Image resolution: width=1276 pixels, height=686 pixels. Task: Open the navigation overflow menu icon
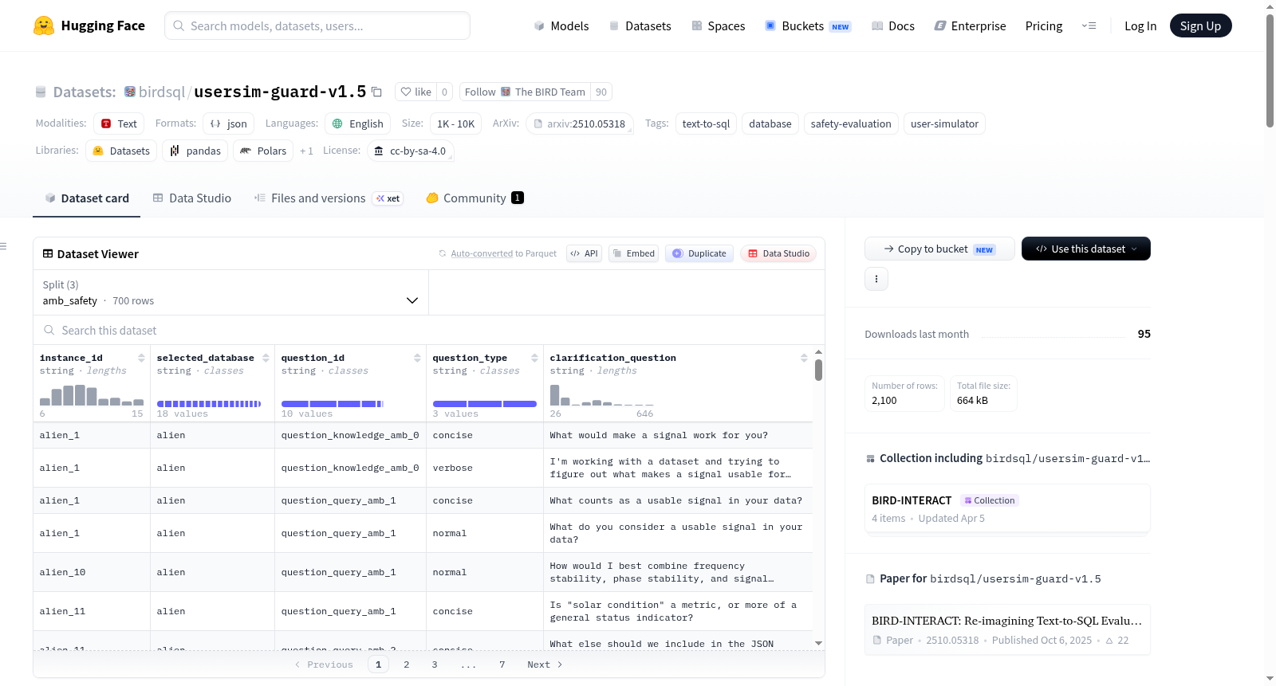(x=1089, y=25)
